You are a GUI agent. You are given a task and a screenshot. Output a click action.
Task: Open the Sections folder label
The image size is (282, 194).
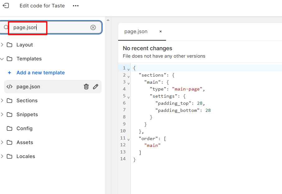tap(27, 101)
